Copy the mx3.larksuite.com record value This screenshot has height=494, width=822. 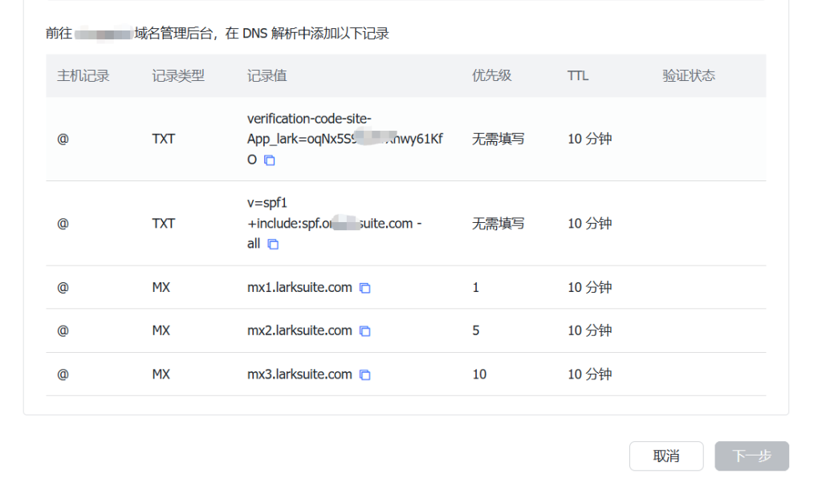[x=365, y=375]
